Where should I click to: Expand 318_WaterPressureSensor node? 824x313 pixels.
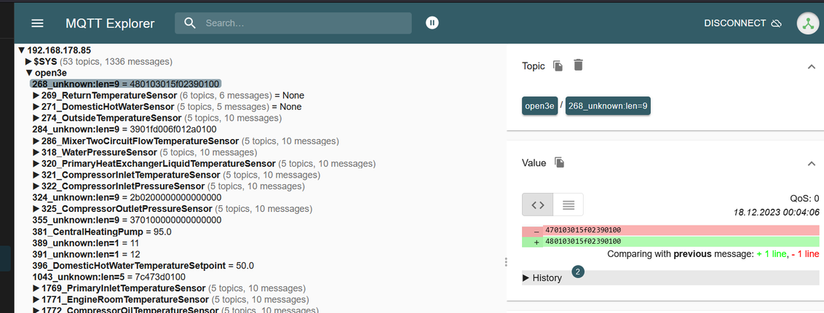(36, 152)
